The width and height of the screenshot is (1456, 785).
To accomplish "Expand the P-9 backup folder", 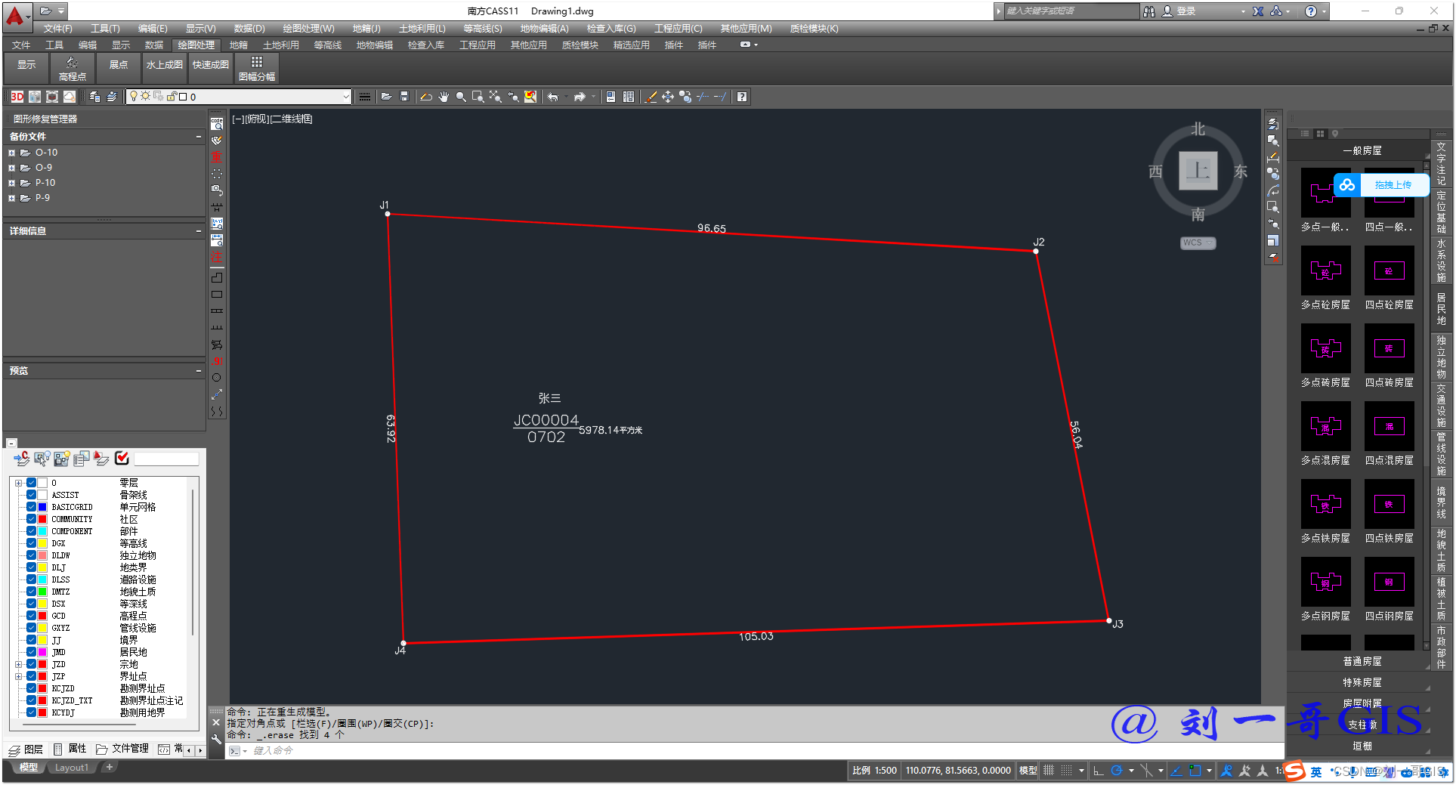I will coord(11,198).
